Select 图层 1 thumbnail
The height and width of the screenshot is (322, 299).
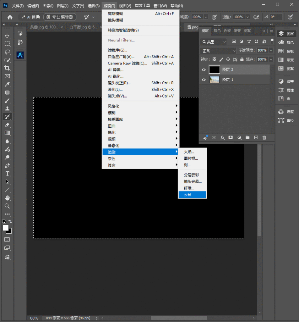[214, 80]
